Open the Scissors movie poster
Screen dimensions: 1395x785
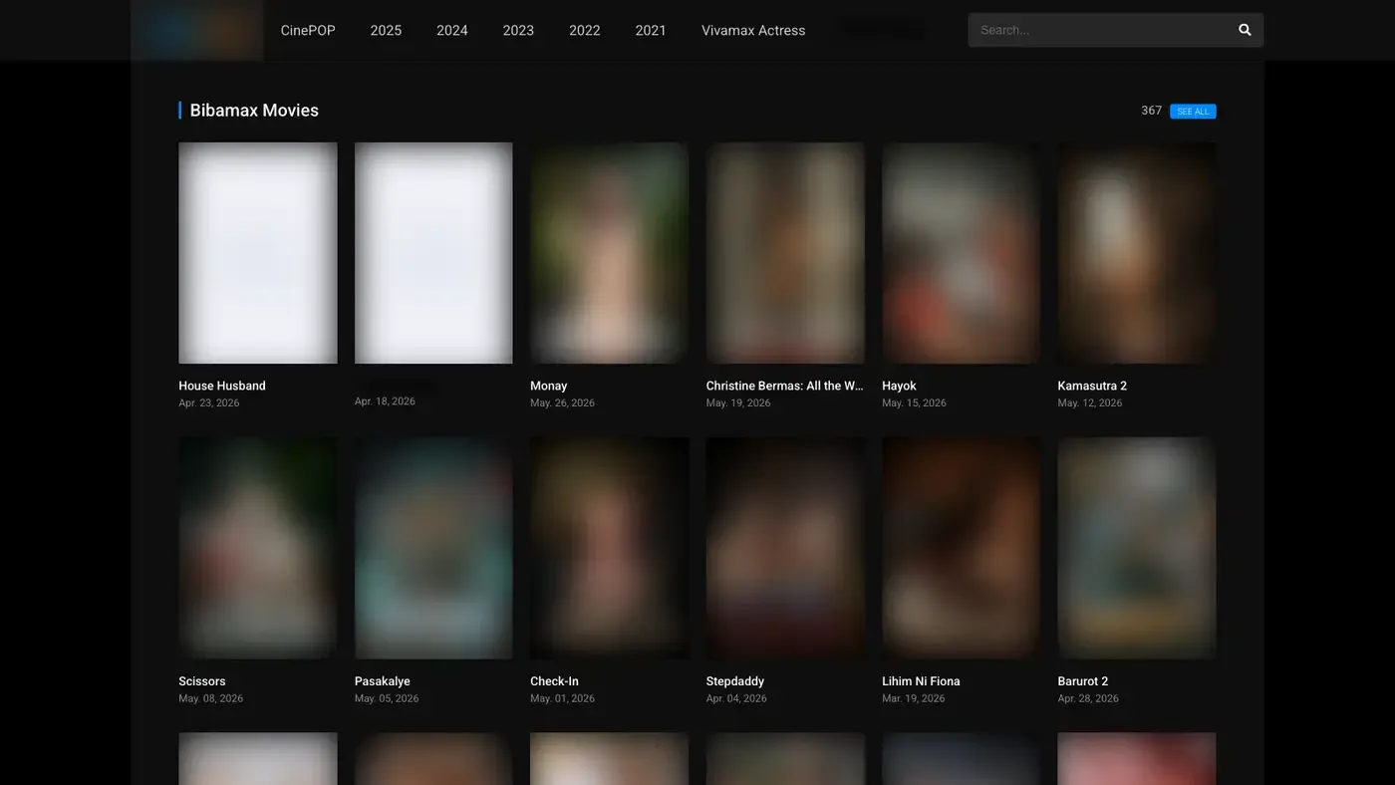click(258, 548)
